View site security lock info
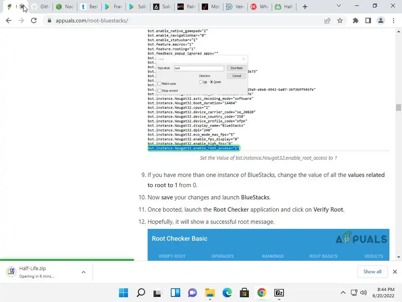Viewport: 402px width, 302px height. tap(49, 20)
